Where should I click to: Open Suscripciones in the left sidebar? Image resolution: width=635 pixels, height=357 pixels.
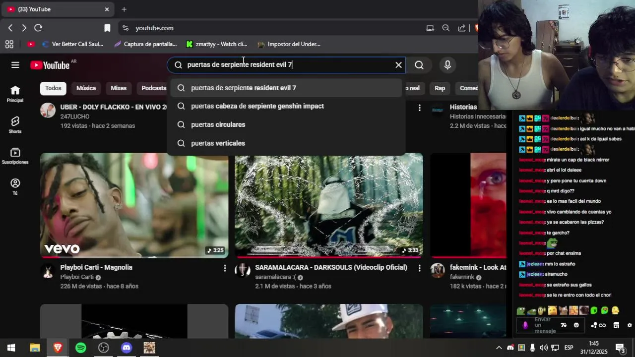tap(15, 156)
